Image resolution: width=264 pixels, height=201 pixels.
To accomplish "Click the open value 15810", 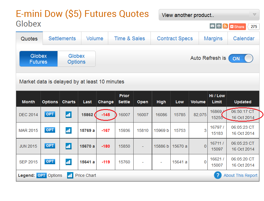I will (x=143, y=130).
